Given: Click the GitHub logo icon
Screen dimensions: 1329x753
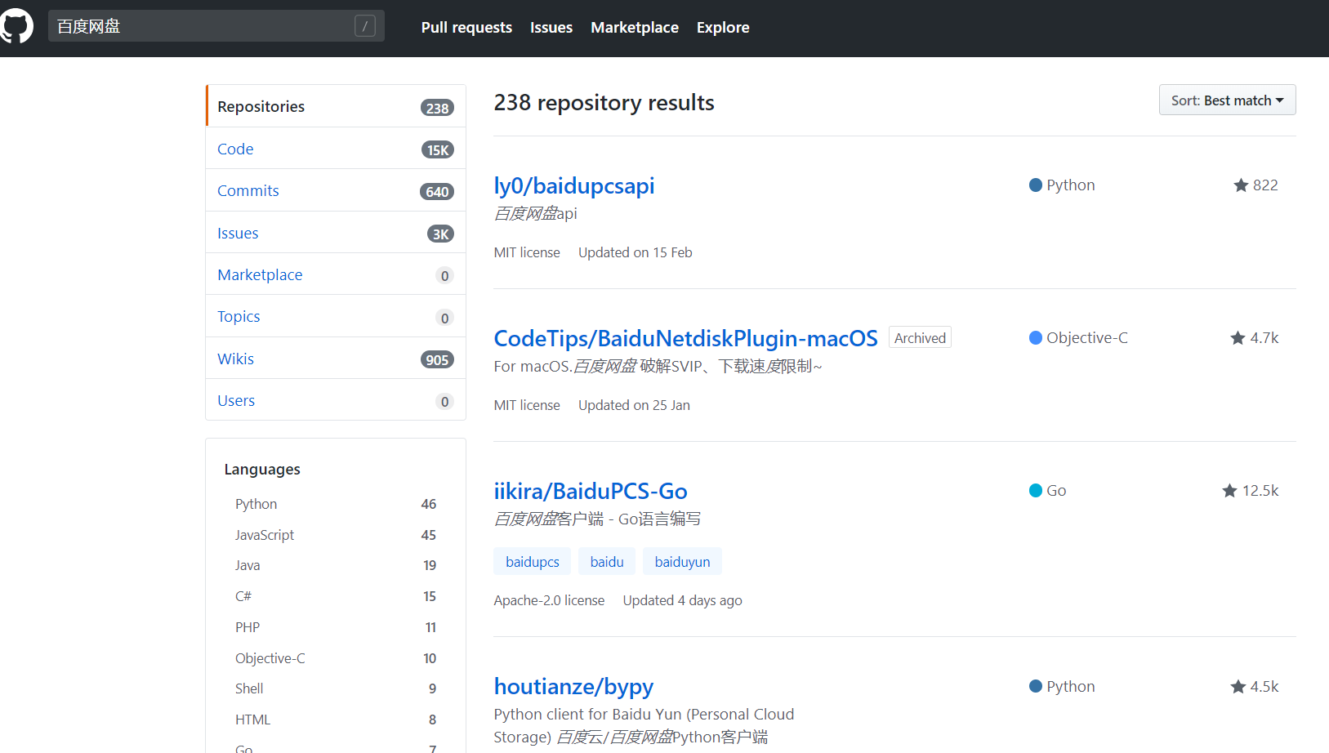Looking at the screenshot, I should coord(16,26).
